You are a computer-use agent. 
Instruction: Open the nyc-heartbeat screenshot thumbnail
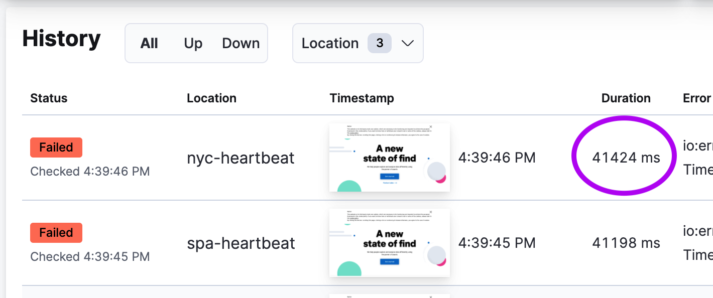point(390,157)
